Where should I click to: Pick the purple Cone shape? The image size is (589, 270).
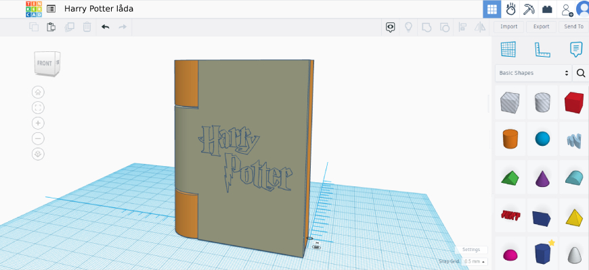pos(542,178)
